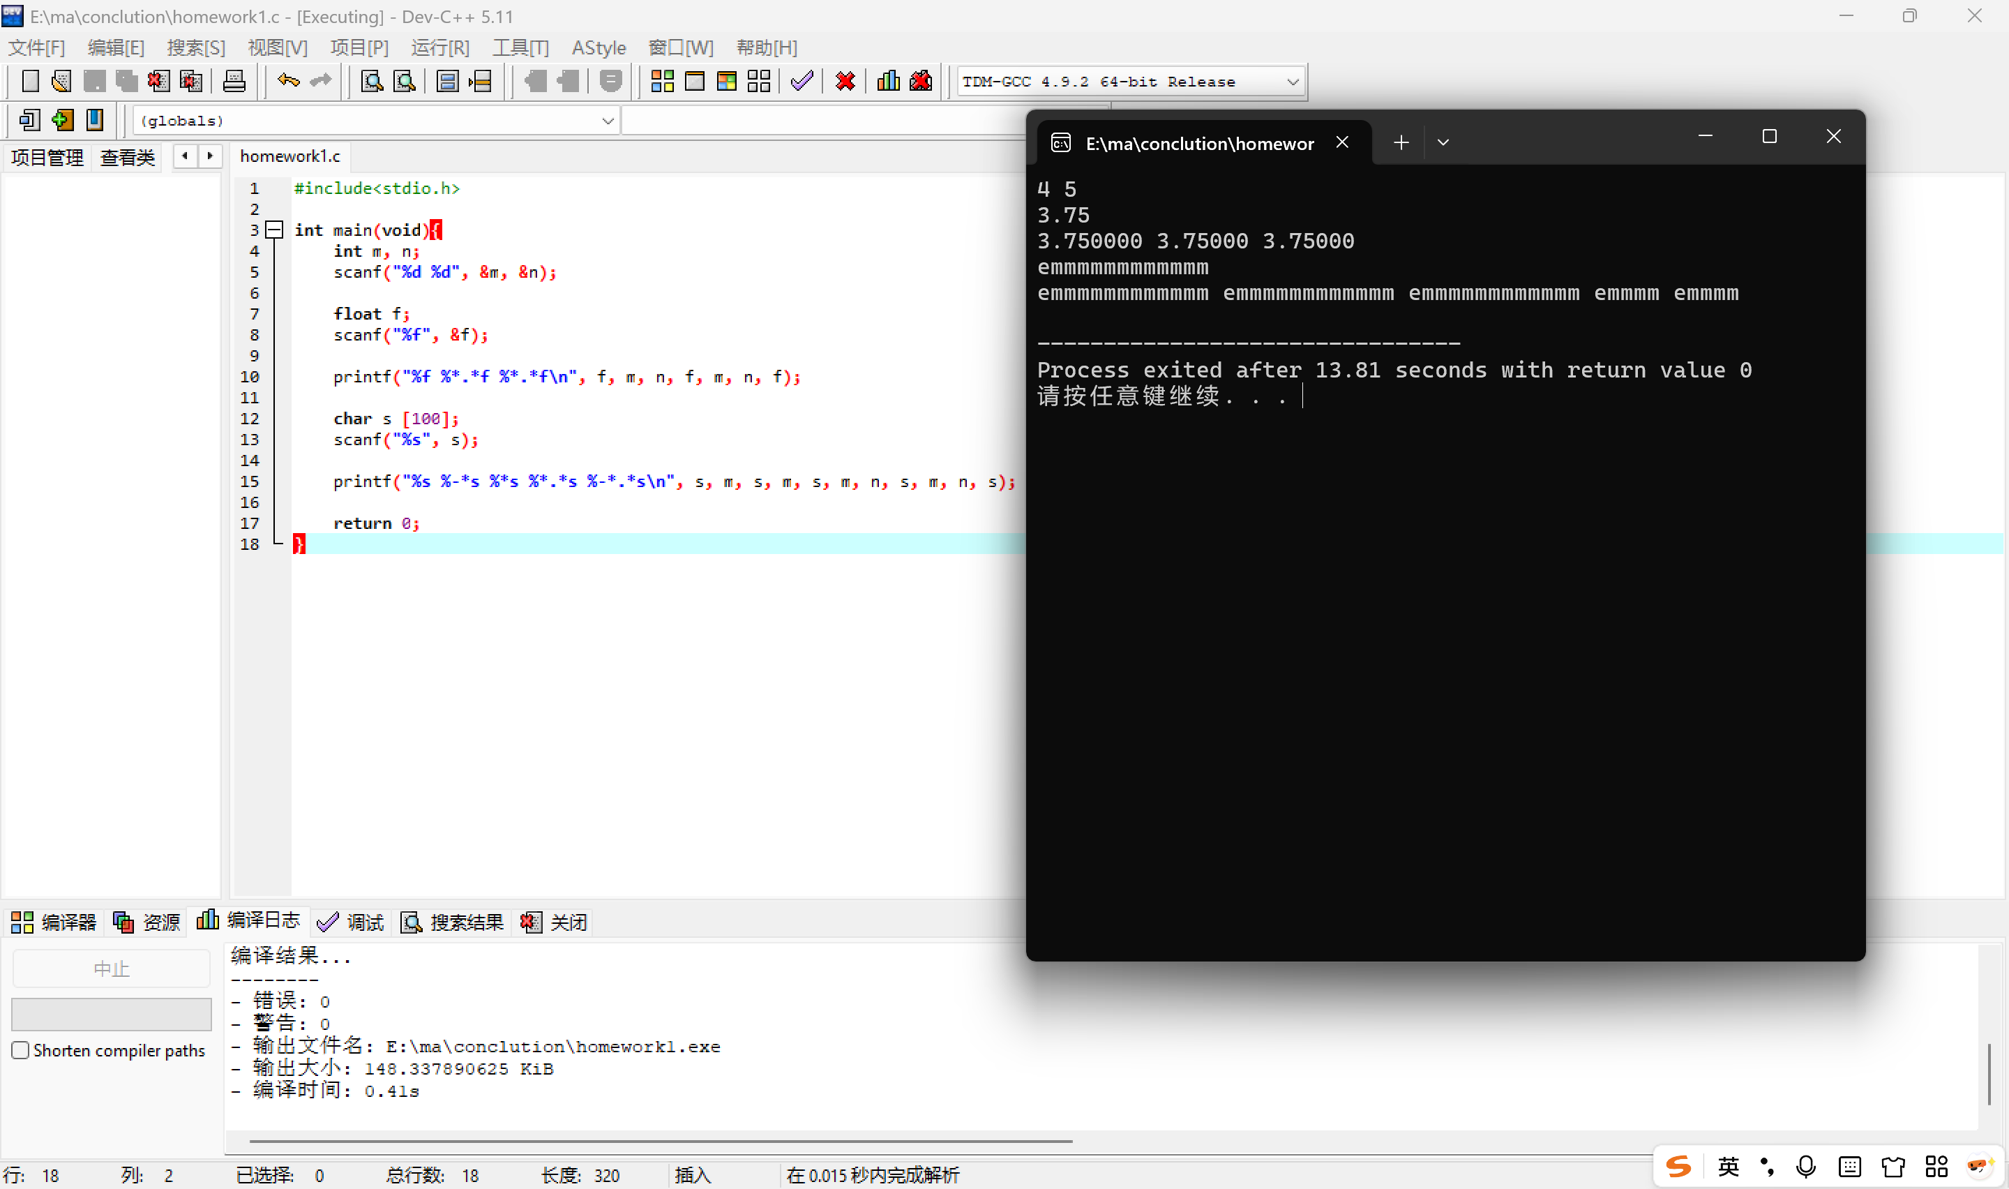This screenshot has width=2009, height=1189.
Task: Enable Shorten compiler paths checkbox
Action: (x=21, y=1049)
